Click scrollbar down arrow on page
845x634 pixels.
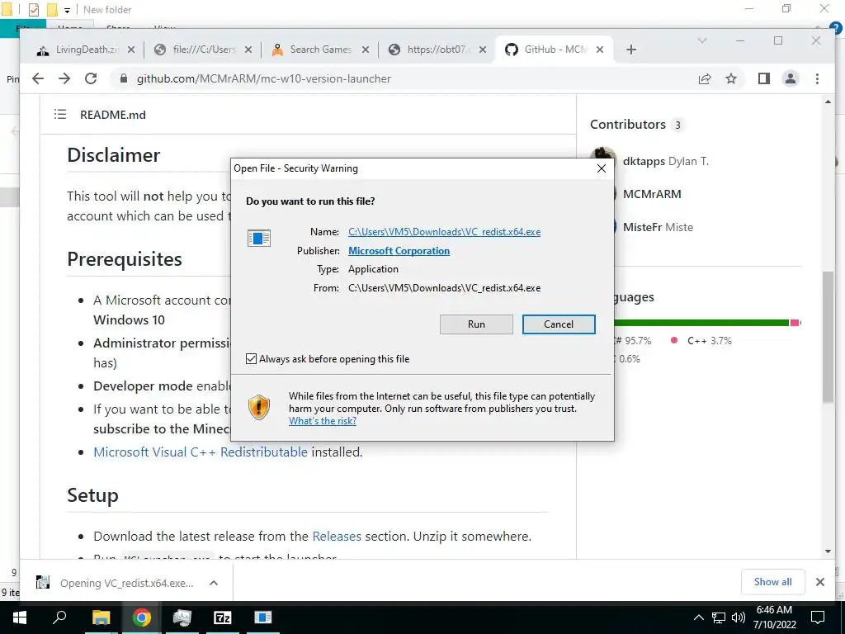click(x=828, y=551)
